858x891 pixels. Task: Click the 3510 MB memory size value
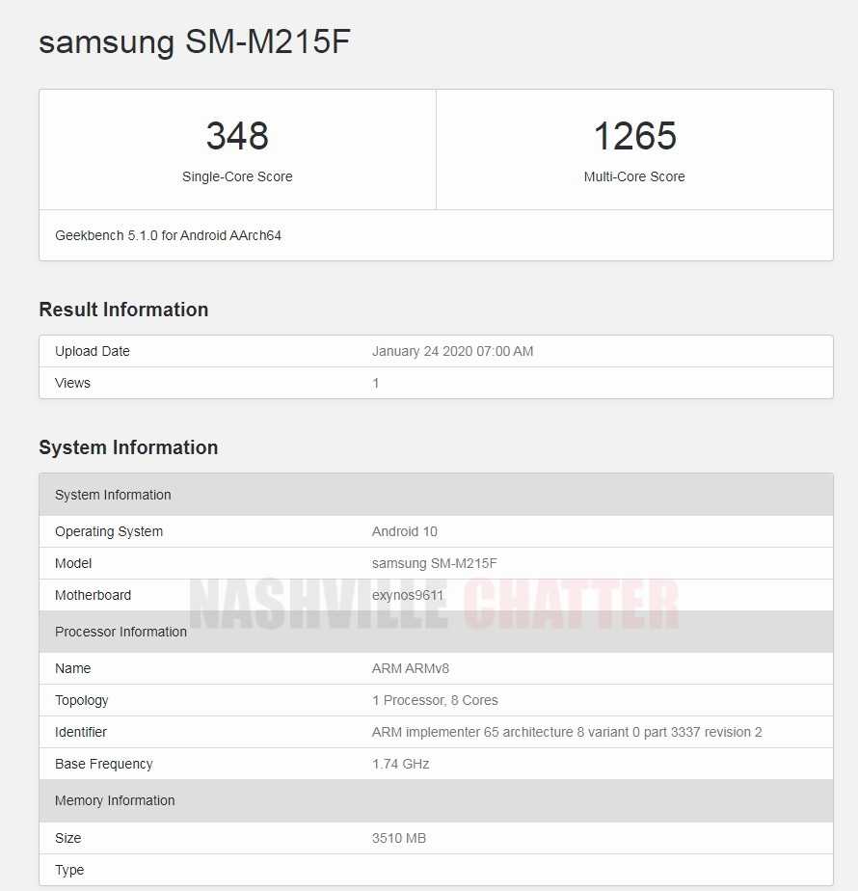pyautogui.click(x=399, y=838)
